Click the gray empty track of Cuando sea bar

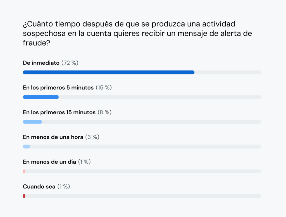coord(143,196)
